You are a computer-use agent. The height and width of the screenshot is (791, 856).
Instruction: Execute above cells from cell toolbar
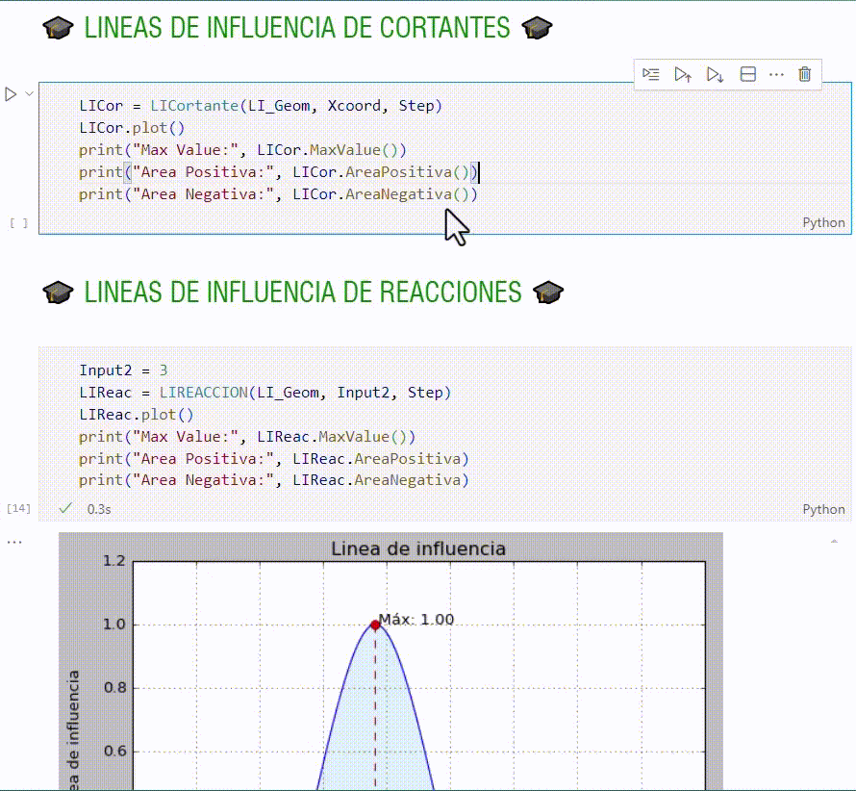(683, 74)
